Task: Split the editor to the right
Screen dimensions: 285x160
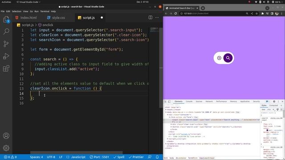Action: point(151,18)
